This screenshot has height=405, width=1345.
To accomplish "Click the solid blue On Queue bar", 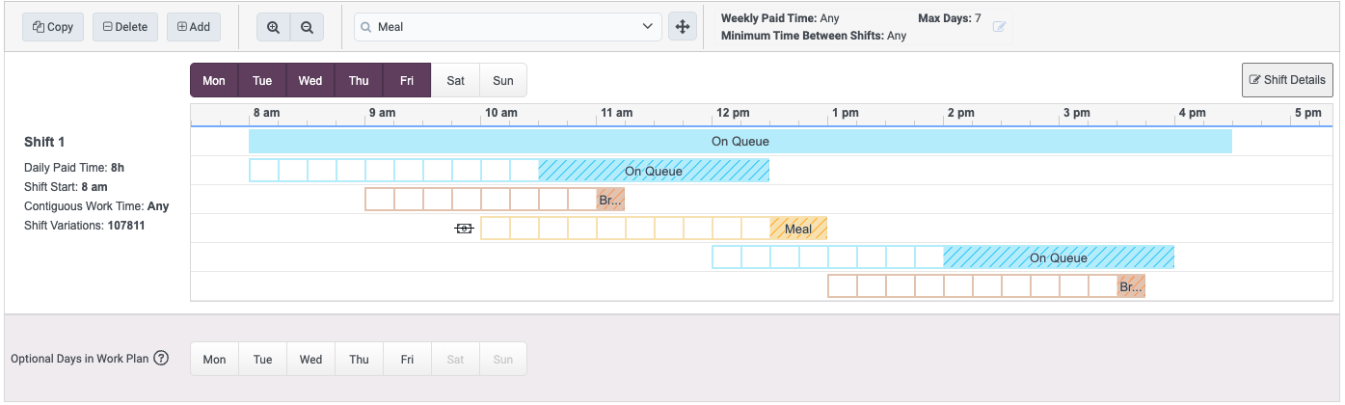I will point(740,141).
